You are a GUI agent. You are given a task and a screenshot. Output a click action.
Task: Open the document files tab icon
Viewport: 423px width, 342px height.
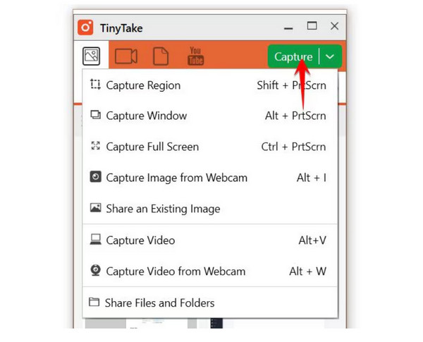161,56
